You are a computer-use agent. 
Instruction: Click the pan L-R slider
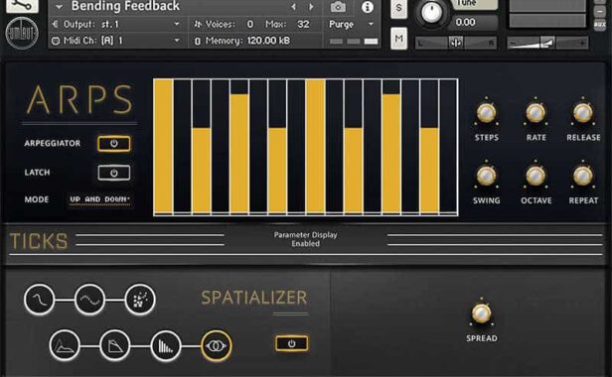[x=455, y=43]
